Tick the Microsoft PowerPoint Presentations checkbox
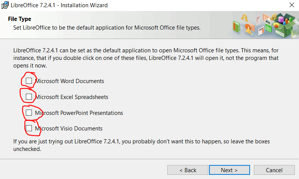The height and width of the screenshot is (179, 299). pyautogui.click(x=29, y=113)
